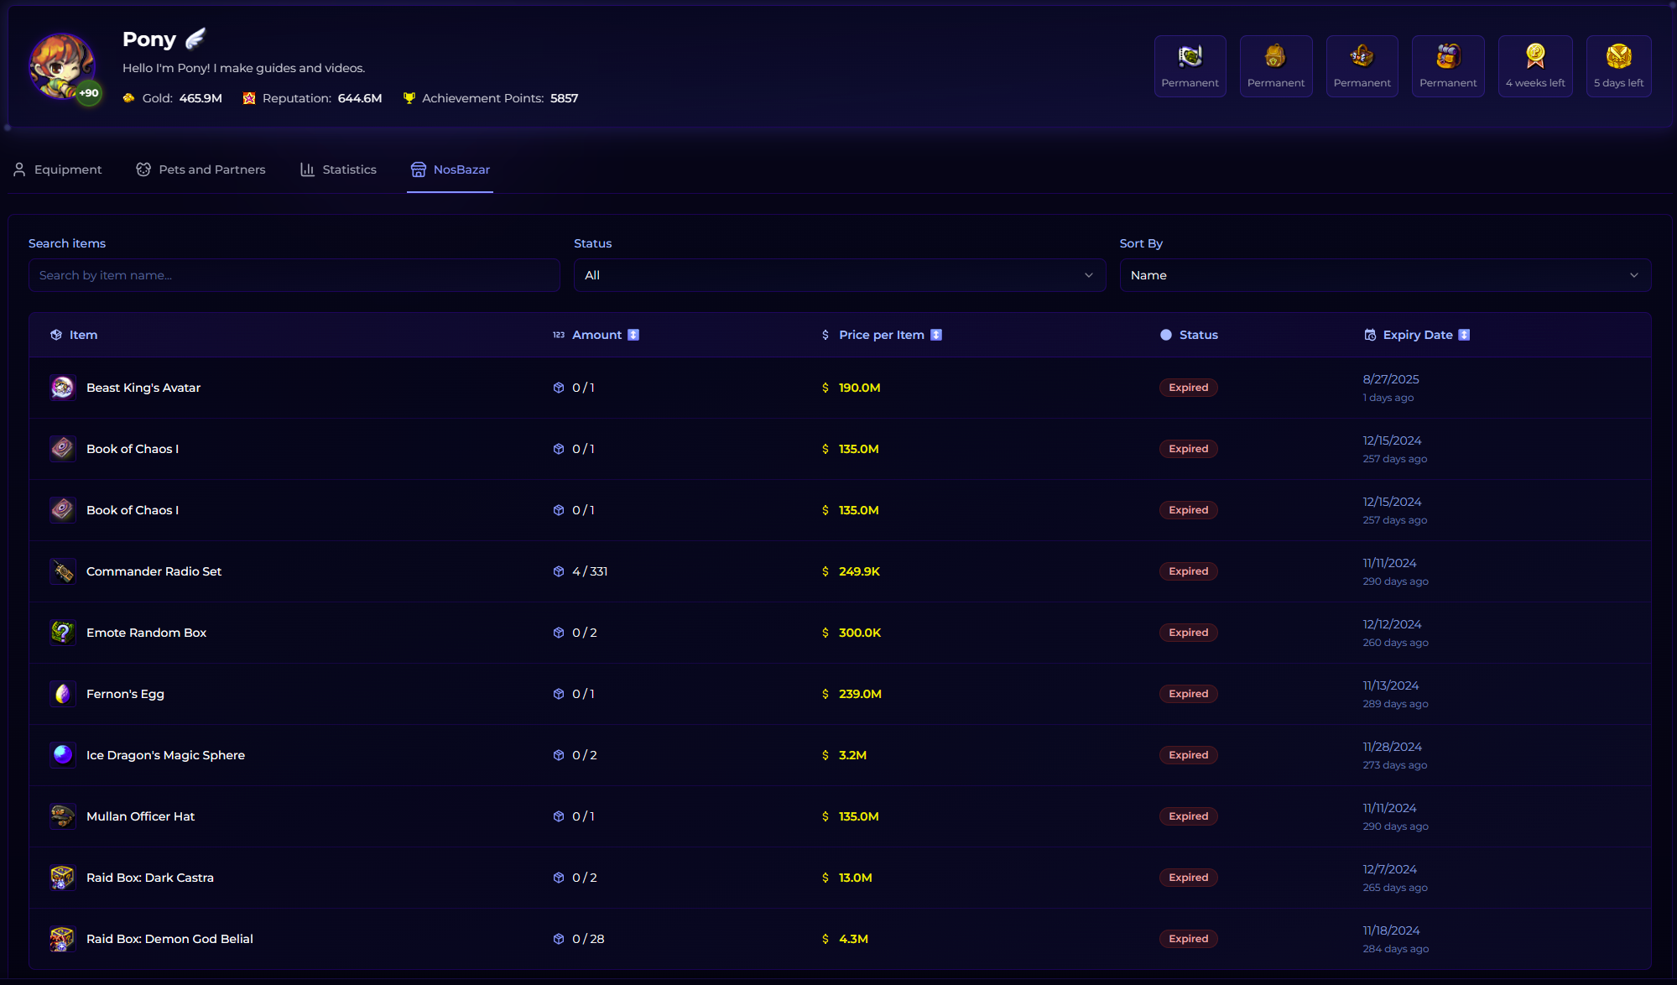Screen dimensions: 1677x985
Task: Open the Pets and Partners tab
Action: pyautogui.click(x=201, y=169)
